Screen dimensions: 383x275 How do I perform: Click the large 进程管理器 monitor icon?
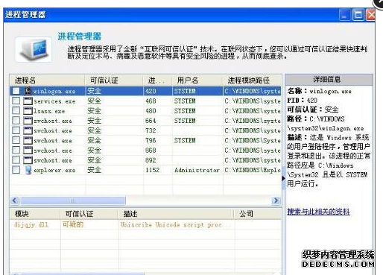[x=34, y=49]
